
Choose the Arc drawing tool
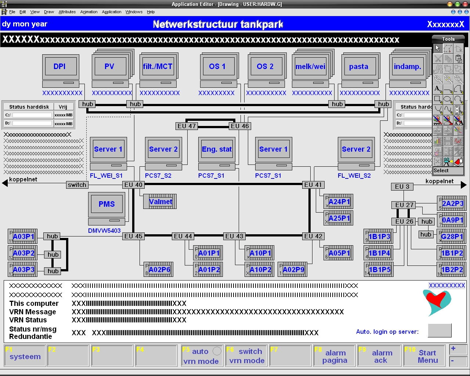pos(458,100)
